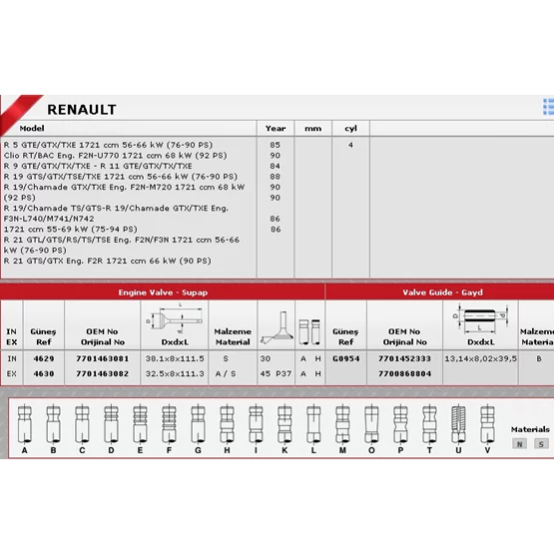The width and height of the screenshot is (554, 554).
Task: Select threaded valve stem type U icon
Action: (458, 424)
